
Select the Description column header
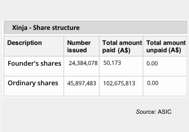(25, 43)
